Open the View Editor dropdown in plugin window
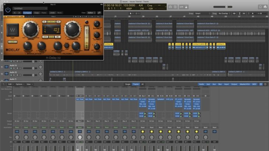 [x=91, y=13]
